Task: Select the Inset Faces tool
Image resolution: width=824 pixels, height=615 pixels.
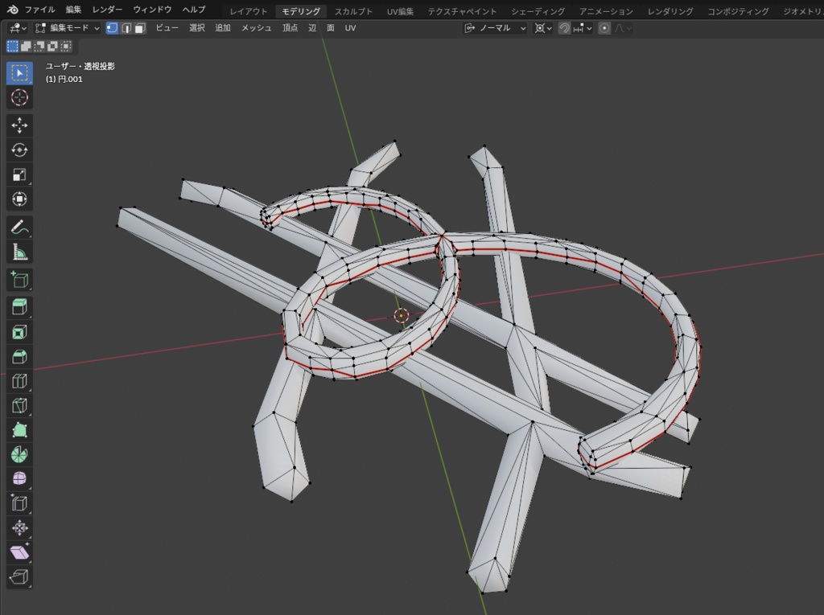Action: pyautogui.click(x=19, y=332)
